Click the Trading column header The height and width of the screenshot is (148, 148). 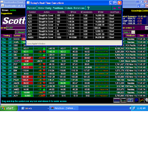tap(7, 36)
